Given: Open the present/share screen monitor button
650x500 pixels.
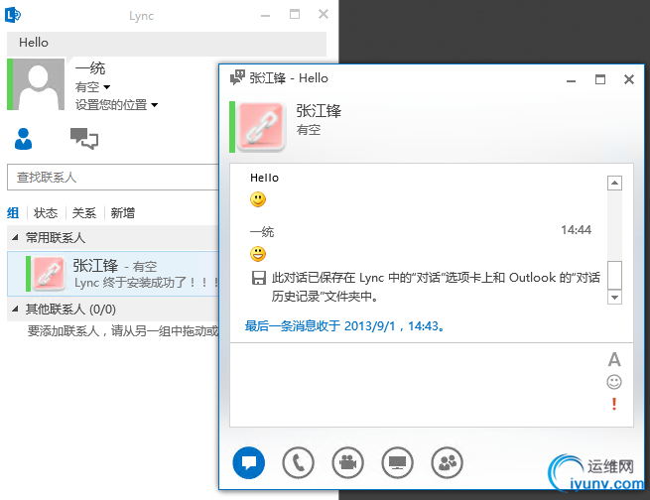Looking at the screenshot, I should [x=397, y=462].
